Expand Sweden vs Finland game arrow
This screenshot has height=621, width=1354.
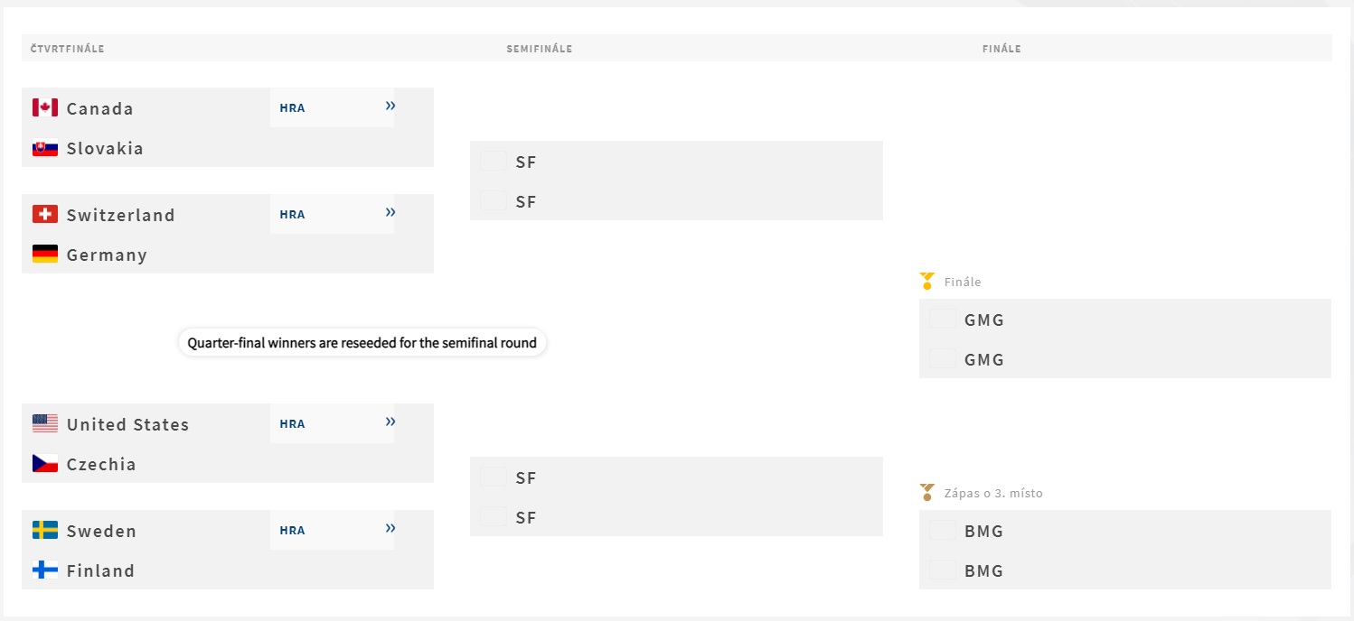pos(390,529)
